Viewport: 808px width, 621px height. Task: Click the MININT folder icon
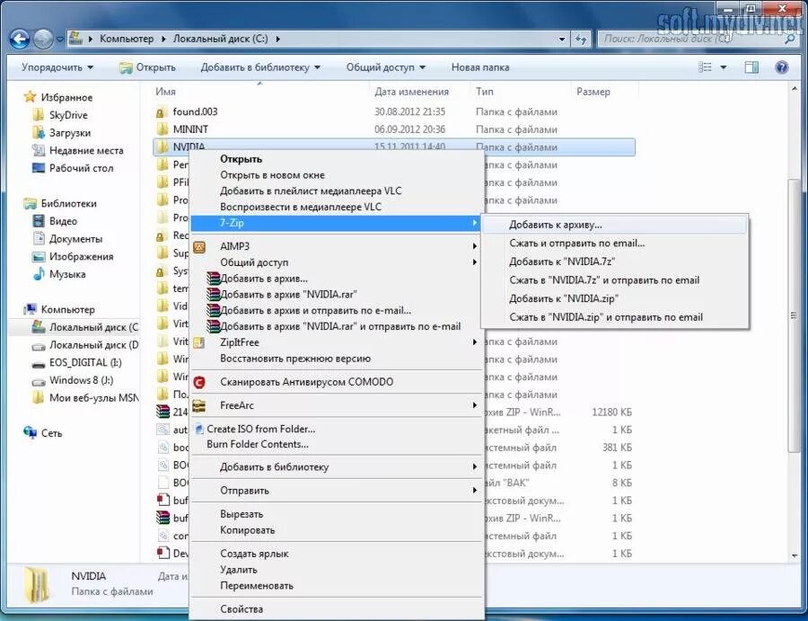(162, 129)
